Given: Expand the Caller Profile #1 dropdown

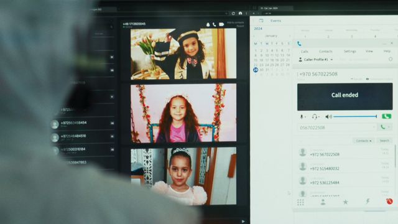Looking at the screenshot, I should point(331,60).
